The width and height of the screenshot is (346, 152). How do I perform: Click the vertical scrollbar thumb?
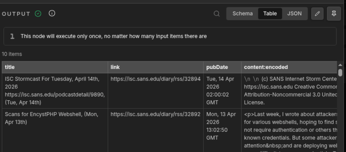pyautogui.click(x=340, y=73)
